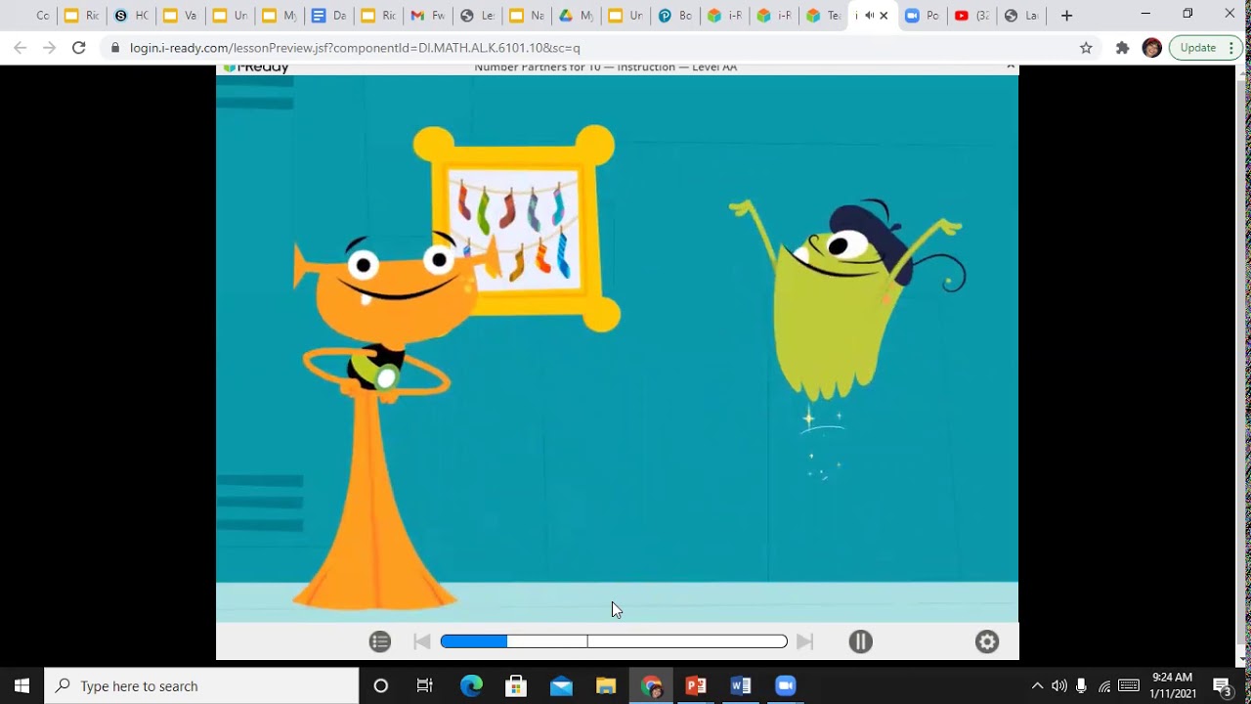Launch Microsoft Edge from taskbar
Image resolution: width=1251 pixels, height=704 pixels.
click(471, 685)
